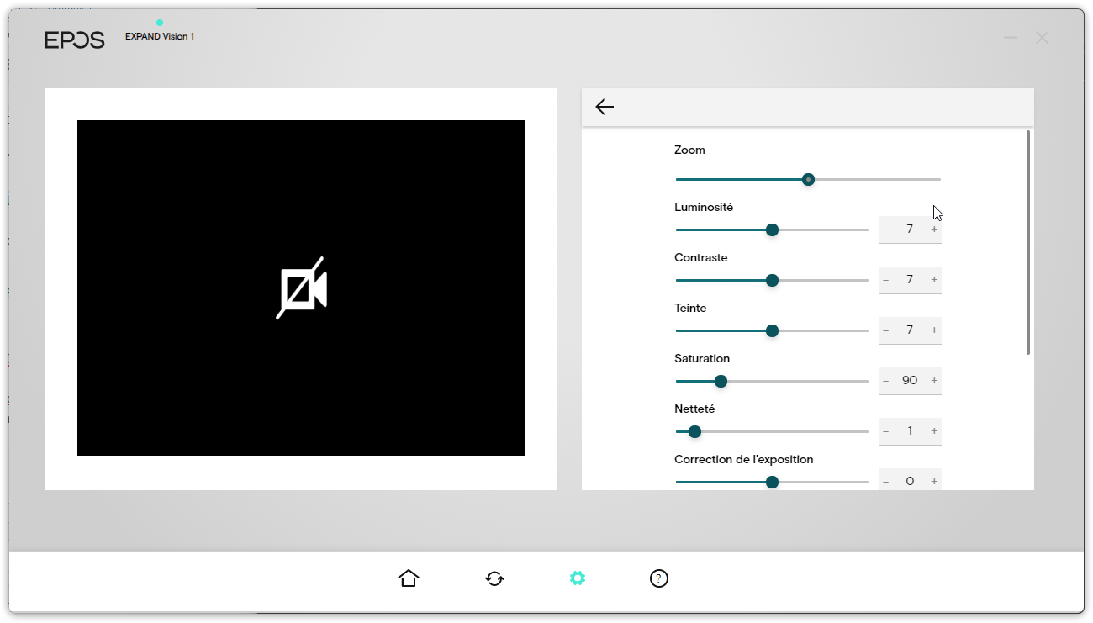Click the EXPAND Vision 1 device label

(160, 36)
